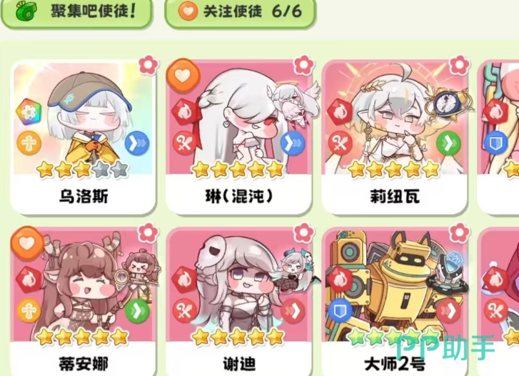Select the 莉纽瓦 character card name

(395, 197)
